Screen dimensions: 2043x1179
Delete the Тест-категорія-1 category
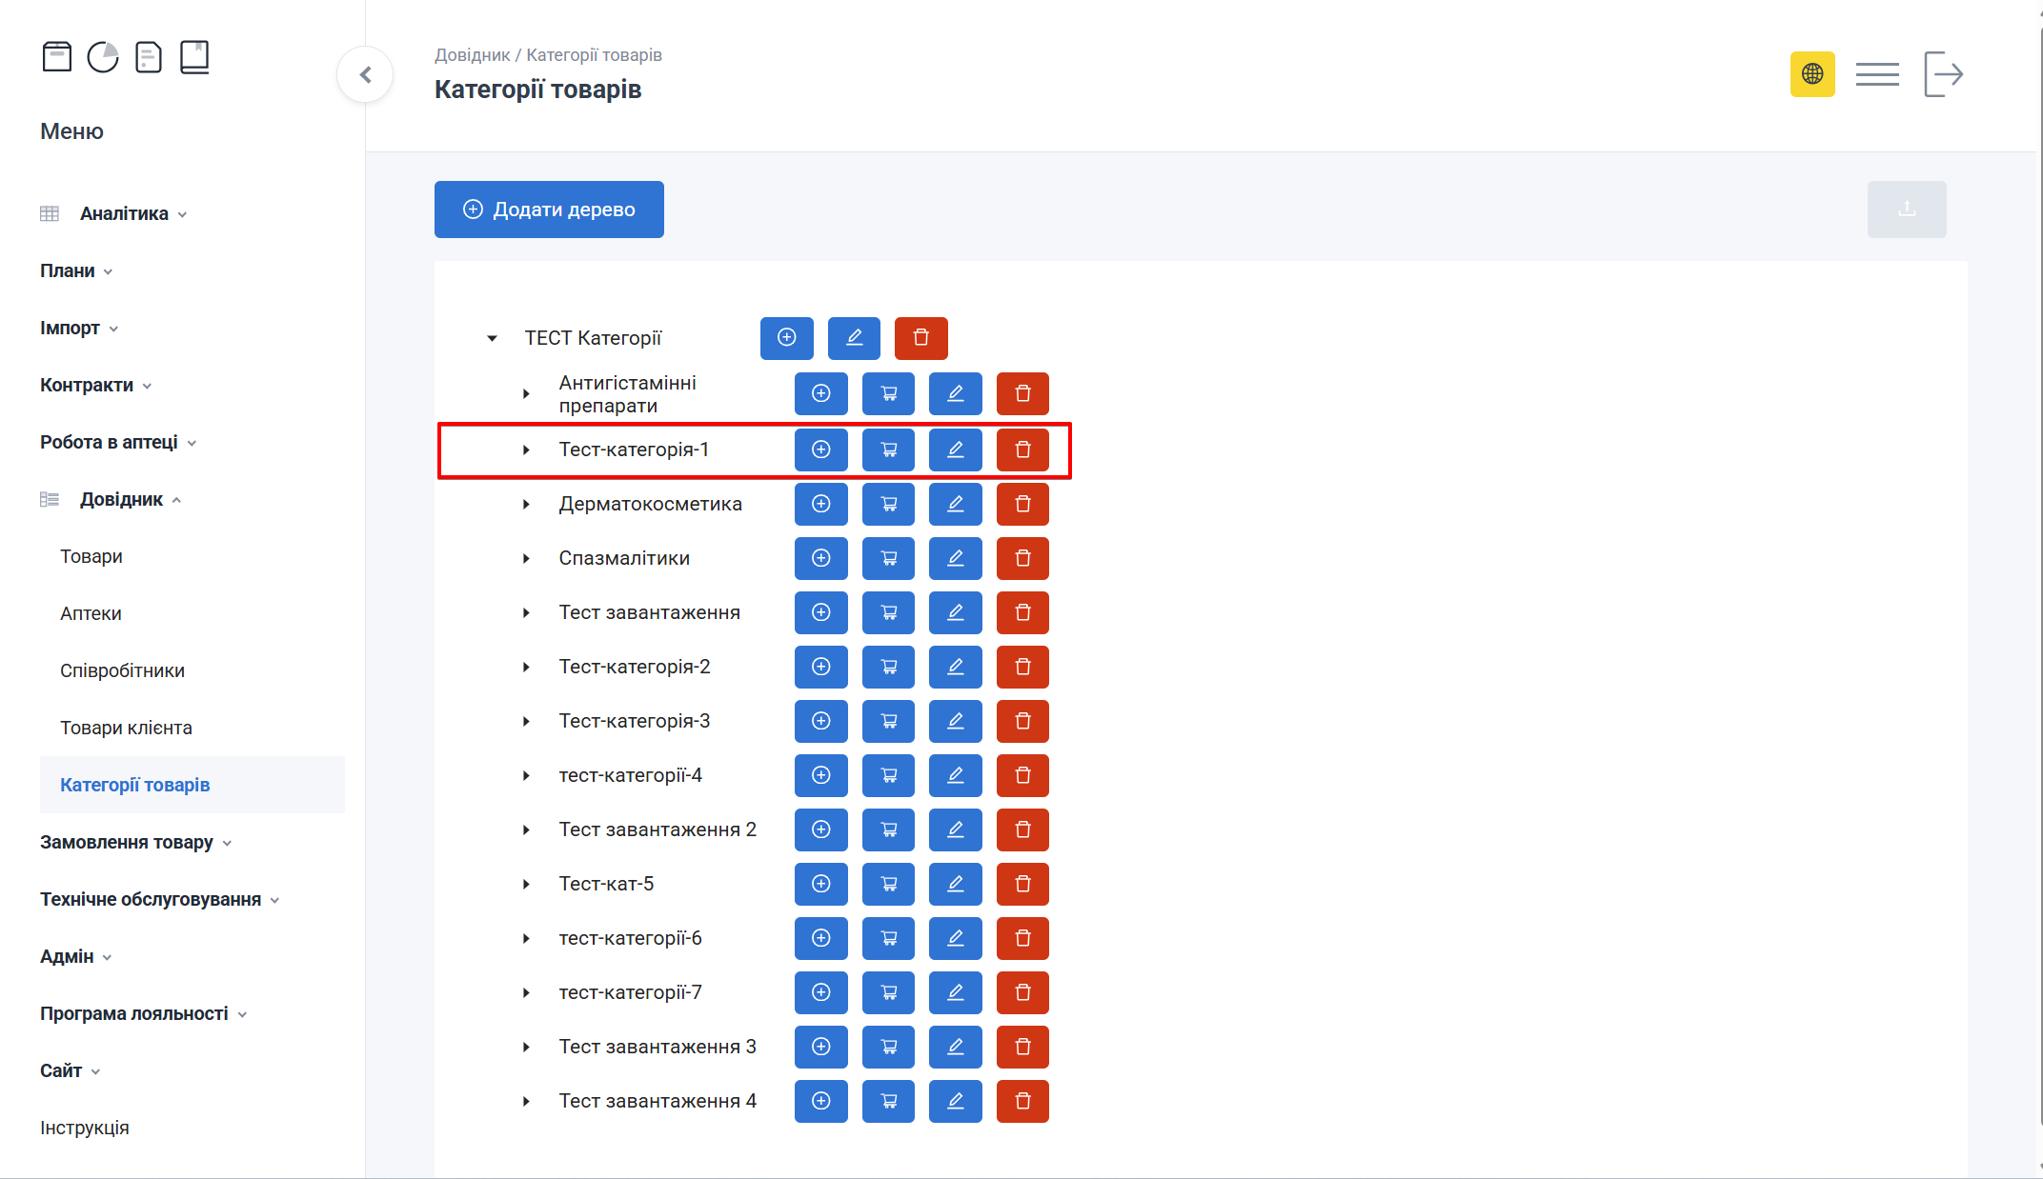tap(1022, 450)
